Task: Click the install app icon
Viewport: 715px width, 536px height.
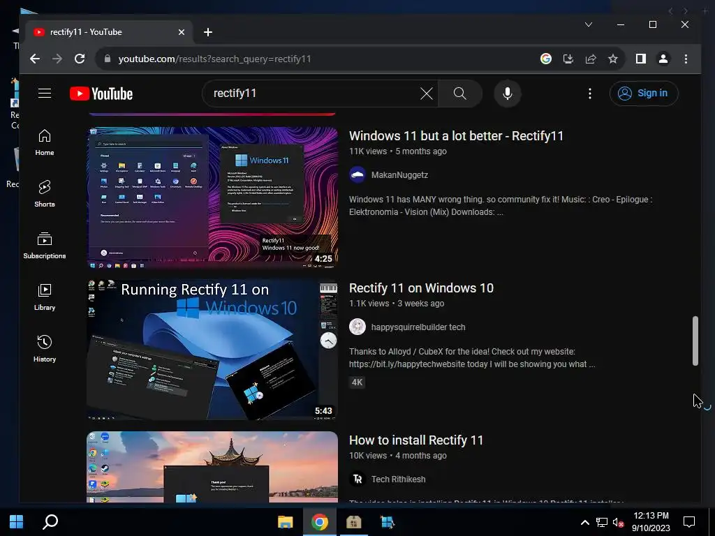Action: (x=568, y=59)
